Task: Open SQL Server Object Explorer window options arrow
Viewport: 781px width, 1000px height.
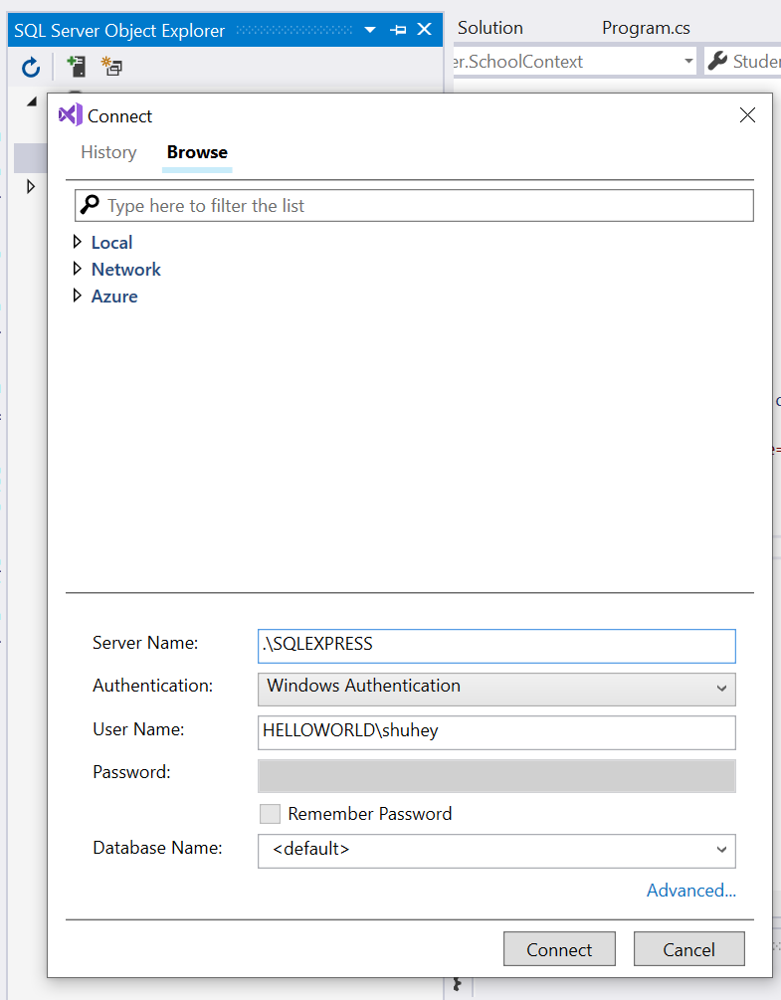Action: pos(370,30)
